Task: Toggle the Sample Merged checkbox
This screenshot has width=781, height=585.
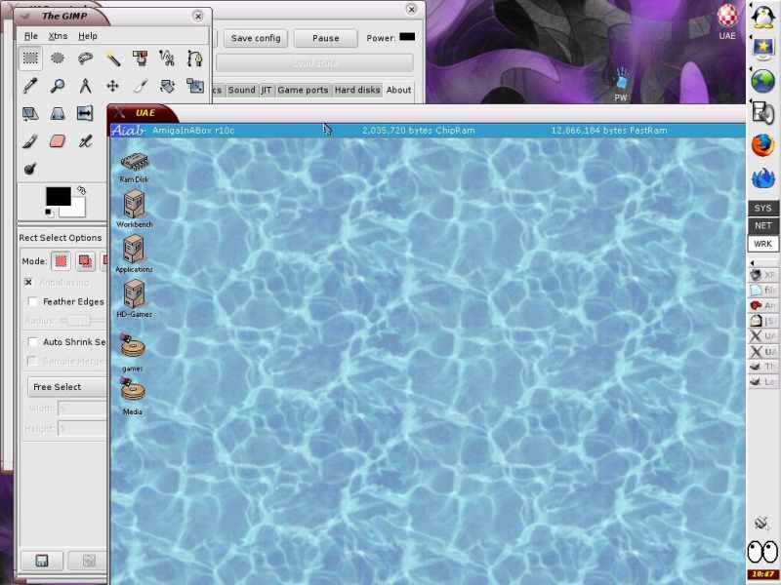Action: 33,361
